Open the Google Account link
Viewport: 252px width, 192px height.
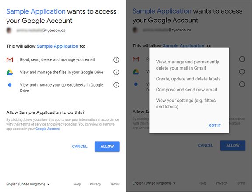tap(48, 129)
